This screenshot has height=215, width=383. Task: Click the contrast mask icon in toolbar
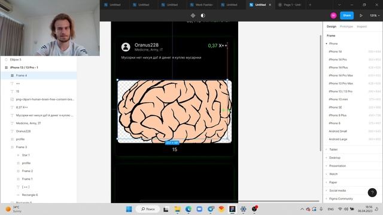point(203,16)
